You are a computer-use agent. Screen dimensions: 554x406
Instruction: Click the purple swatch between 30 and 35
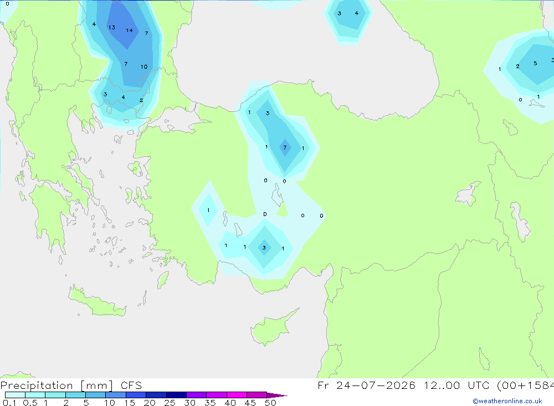(196, 395)
